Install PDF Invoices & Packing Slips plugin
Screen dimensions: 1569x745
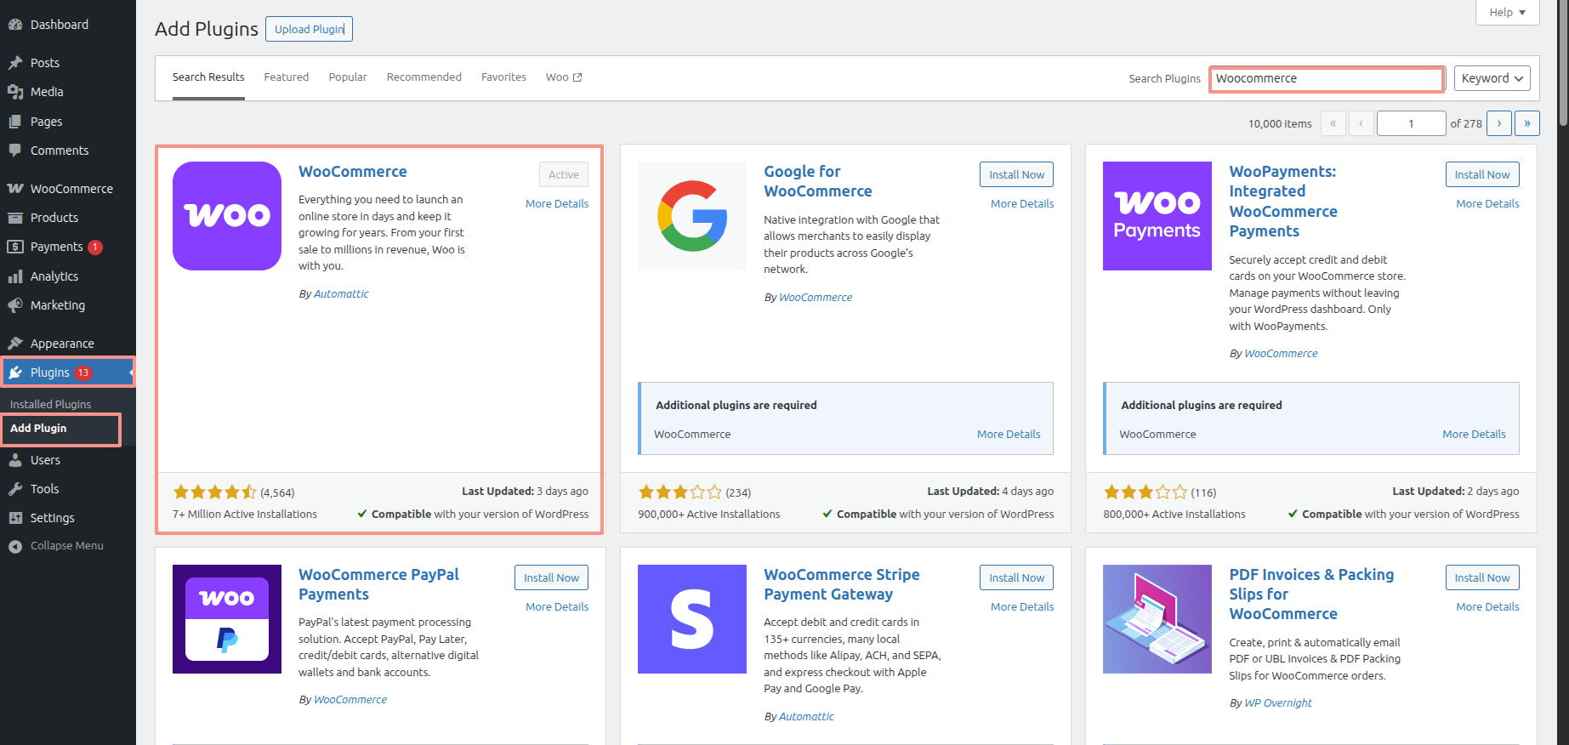point(1482,577)
